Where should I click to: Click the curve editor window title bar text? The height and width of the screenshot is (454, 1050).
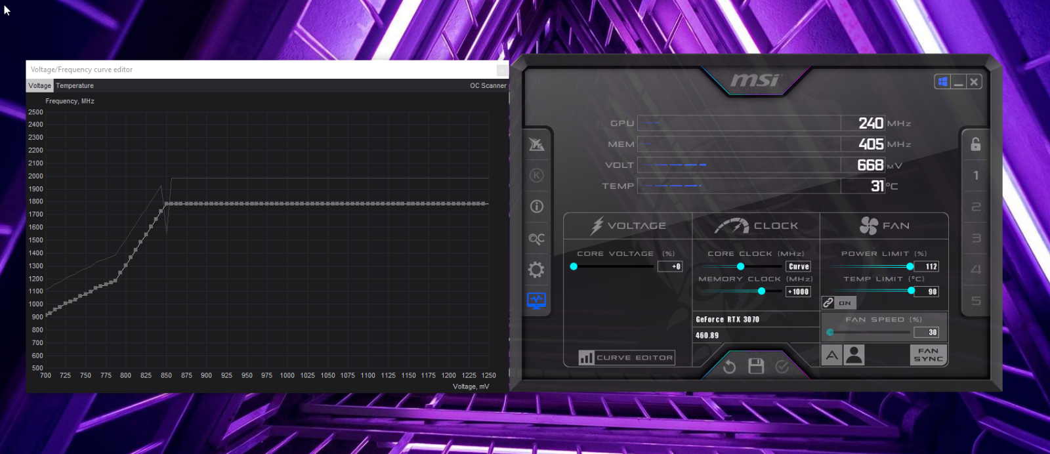click(x=81, y=70)
